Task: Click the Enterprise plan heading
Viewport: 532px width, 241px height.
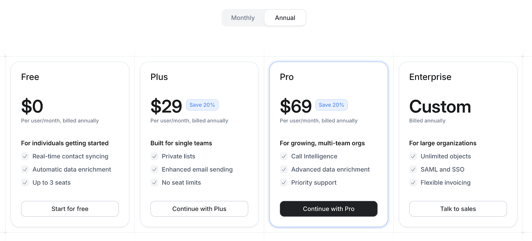Action: (430, 77)
